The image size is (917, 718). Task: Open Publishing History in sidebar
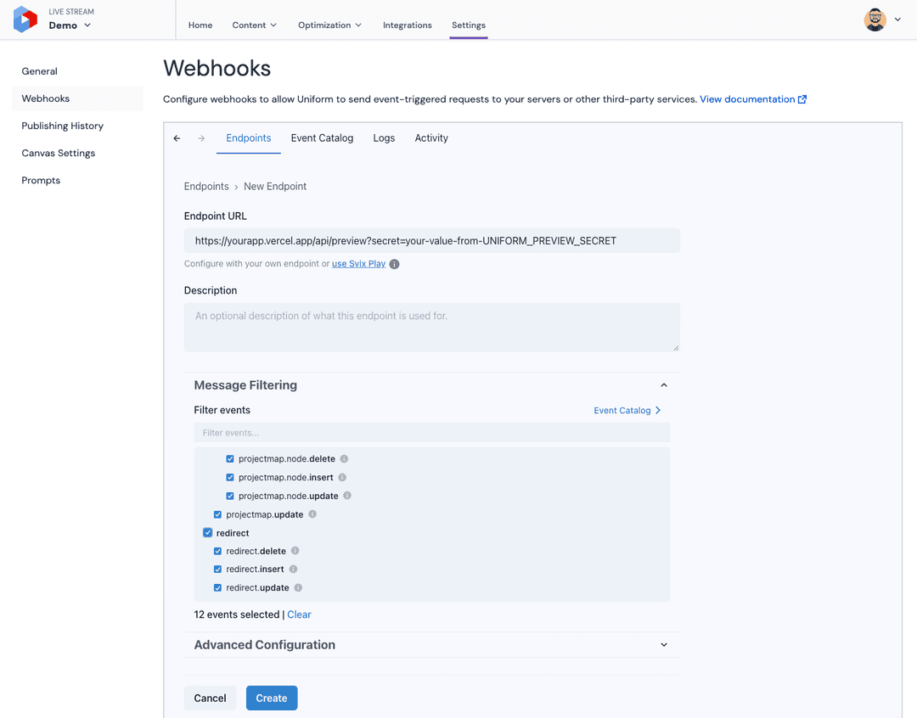click(63, 126)
